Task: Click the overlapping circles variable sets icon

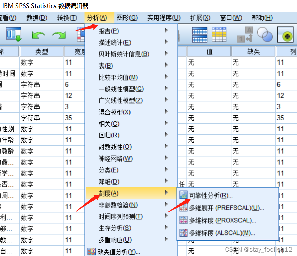Action: click(x=265, y=35)
